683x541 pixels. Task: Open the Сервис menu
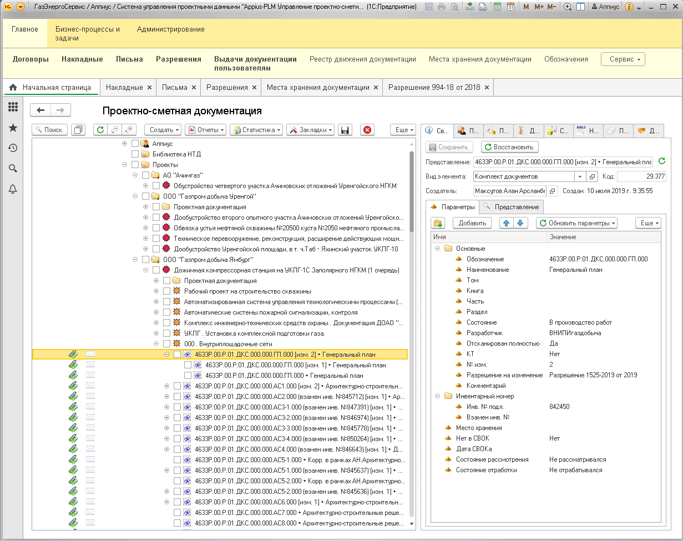coord(623,59)
